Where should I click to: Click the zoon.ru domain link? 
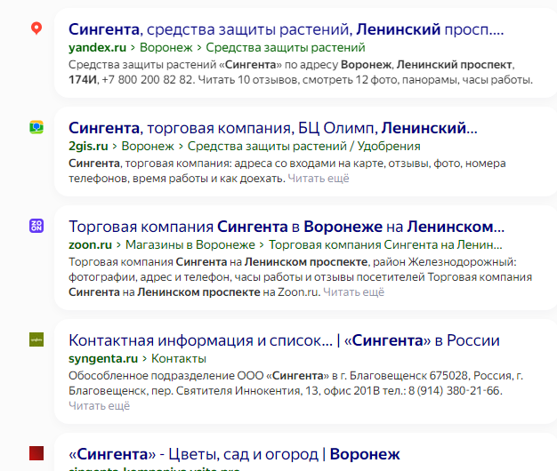90,244
